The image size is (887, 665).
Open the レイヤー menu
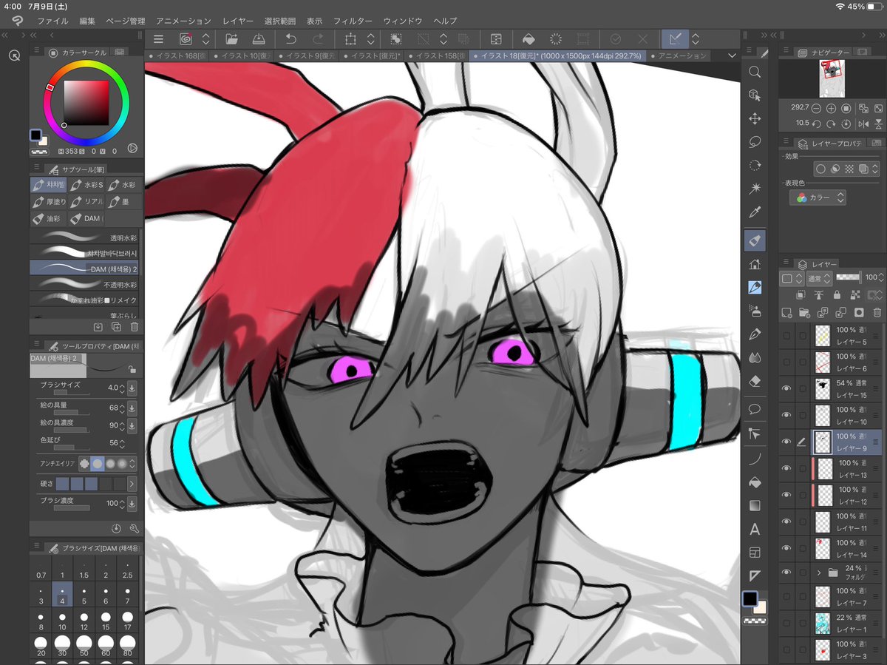click(x=237, y=21)
